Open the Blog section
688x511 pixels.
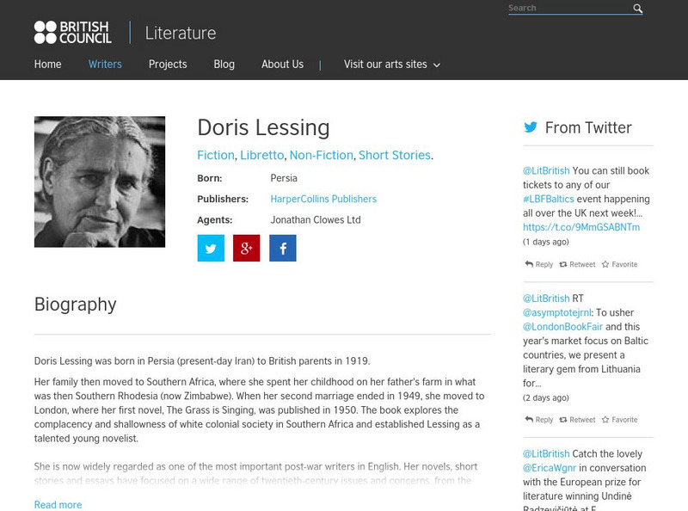[224, 64]
